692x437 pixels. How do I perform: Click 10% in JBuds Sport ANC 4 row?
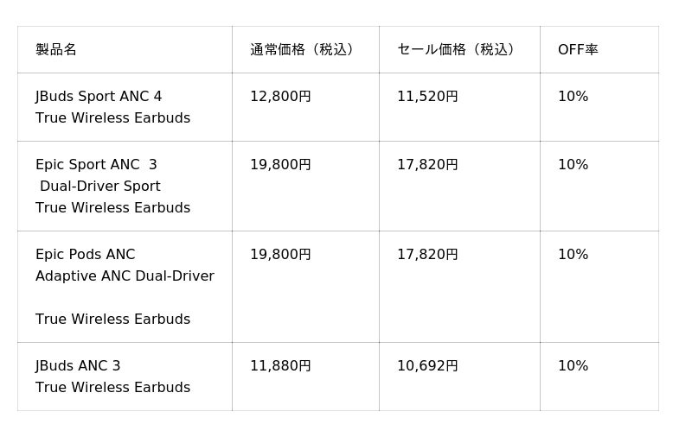573,96
